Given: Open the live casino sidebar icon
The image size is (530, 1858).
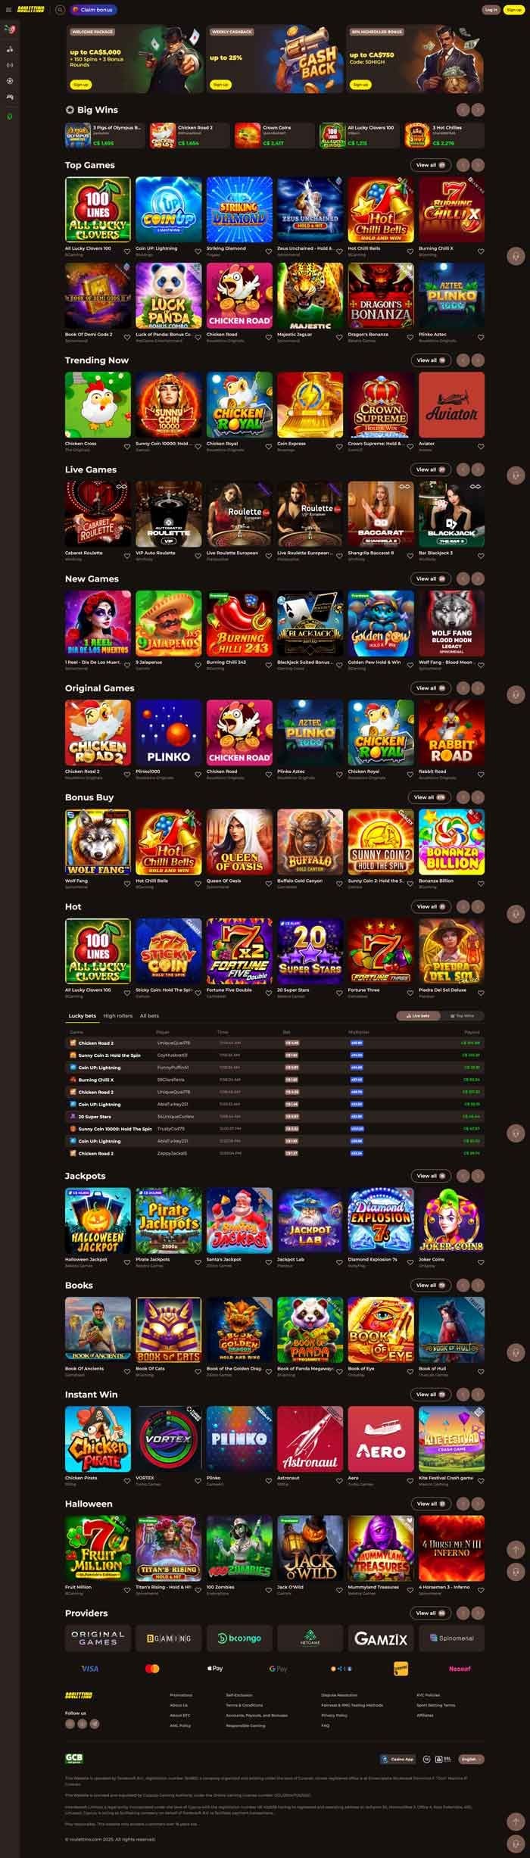Looking at the screenshot, I should pyautogui.click(x=10, y=64).
